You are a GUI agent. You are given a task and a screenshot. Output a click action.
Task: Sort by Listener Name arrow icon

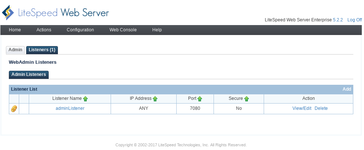[x=86, y=99]
